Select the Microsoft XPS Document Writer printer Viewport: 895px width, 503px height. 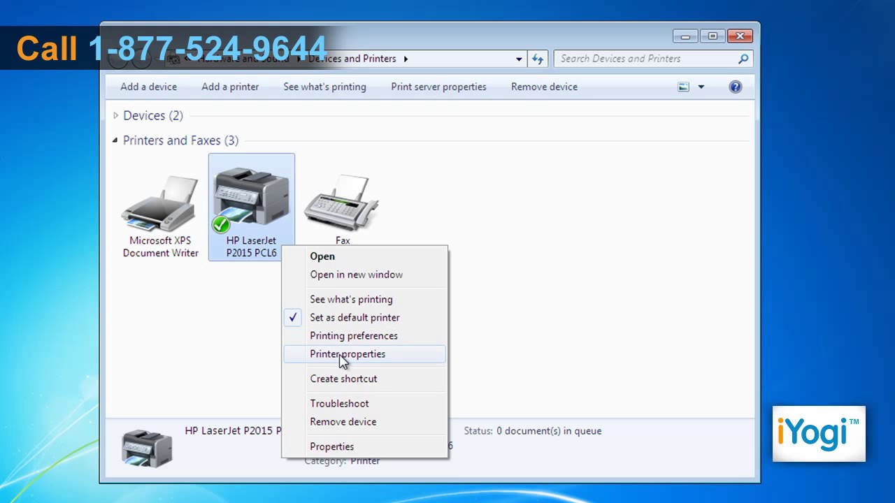tap(160, 216)
